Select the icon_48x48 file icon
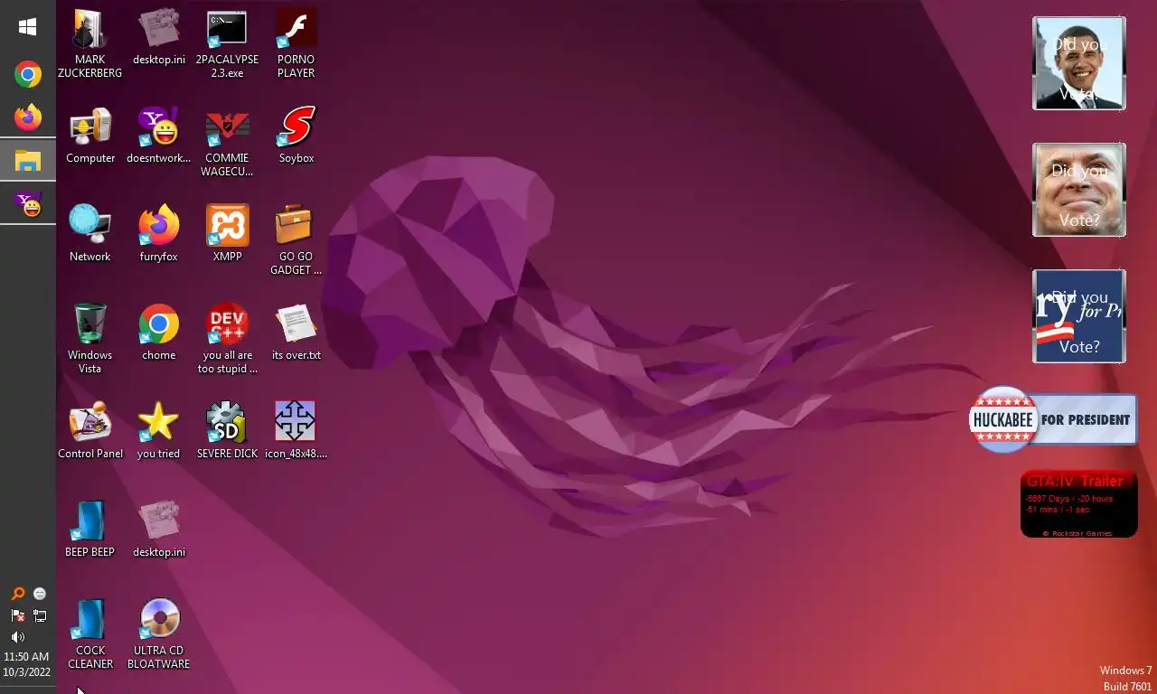This screenshot has width=1157, height=694. [296, 431]
